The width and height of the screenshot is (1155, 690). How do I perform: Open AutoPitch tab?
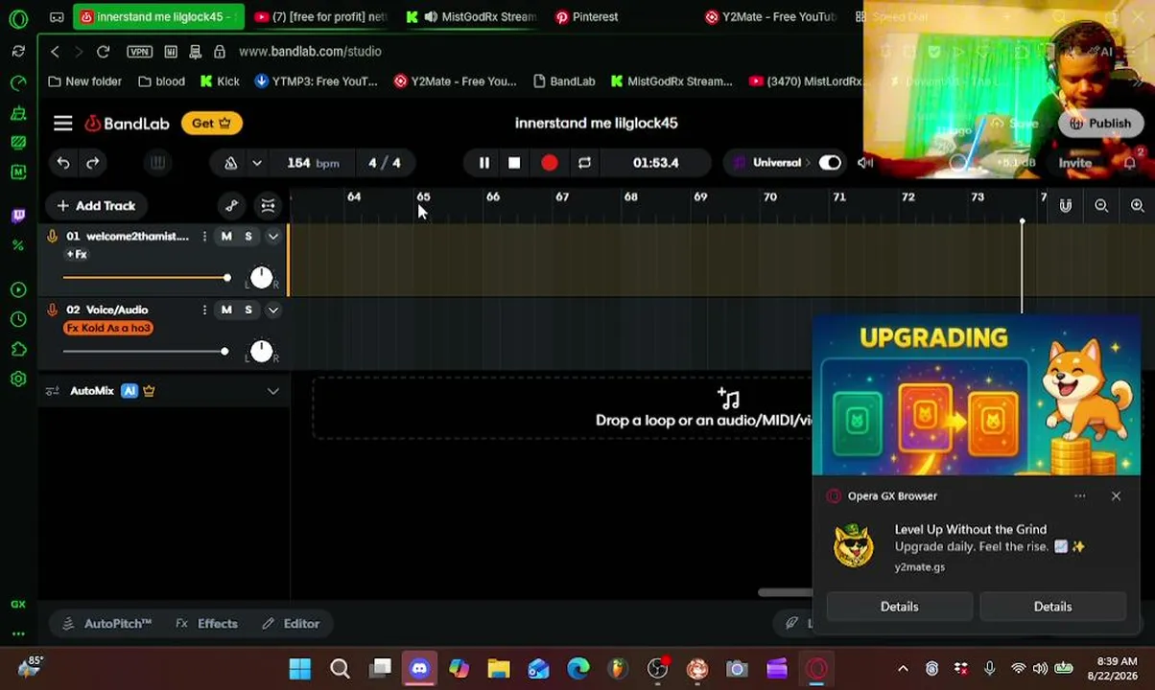[x=107, y=624]
